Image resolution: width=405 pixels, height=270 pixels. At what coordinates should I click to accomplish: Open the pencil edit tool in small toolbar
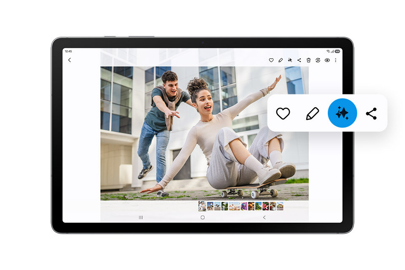tap(281, 60)
